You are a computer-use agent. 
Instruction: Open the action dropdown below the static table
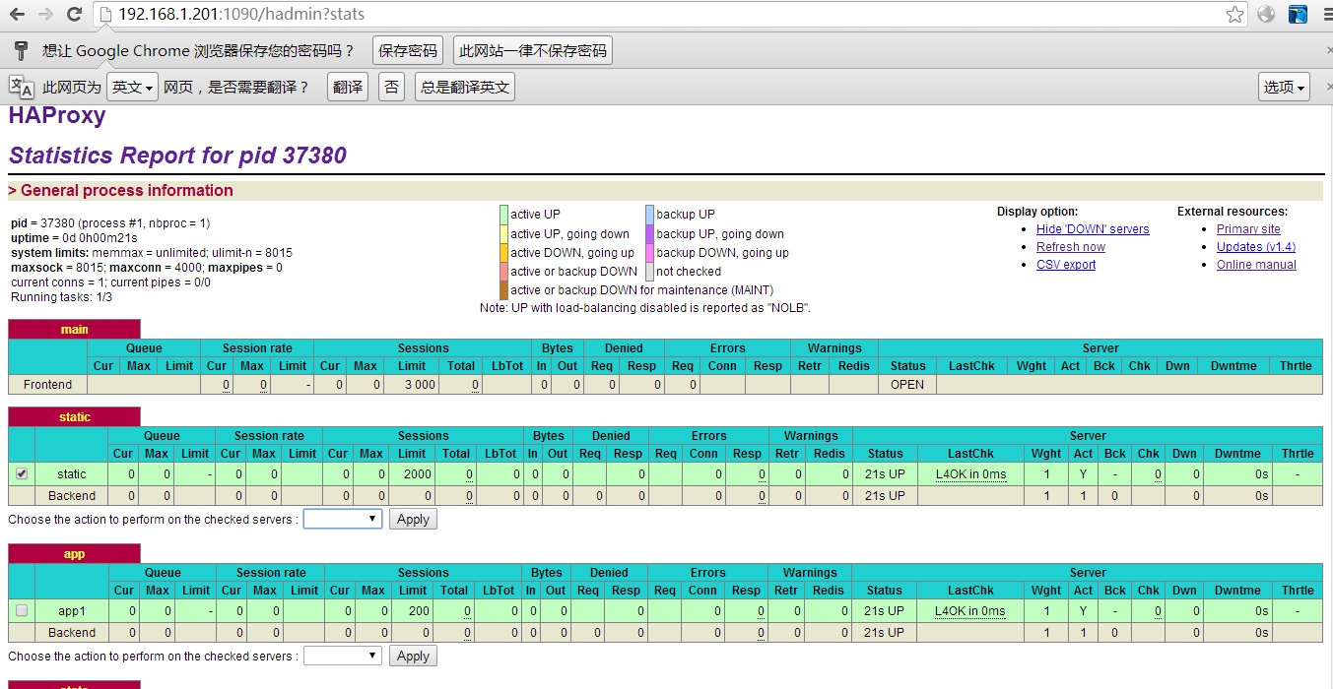click(343, 519)
